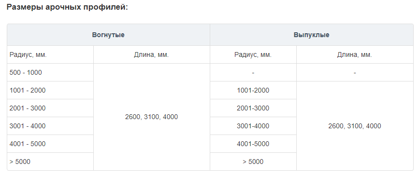Click the convex "1001-2000" radius cell
419x176 pixels.
coord(253,90)
